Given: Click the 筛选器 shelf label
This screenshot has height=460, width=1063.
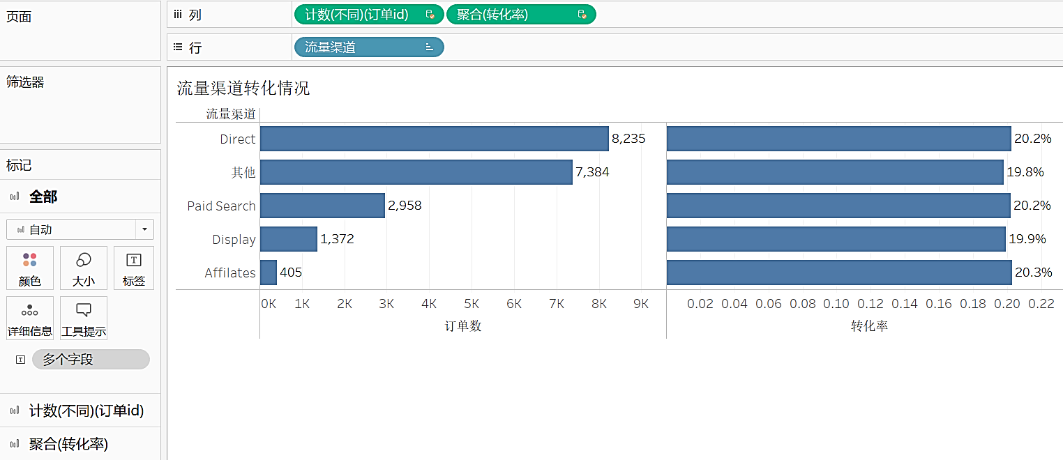Looking at the screenshot, I should [25, 82].
